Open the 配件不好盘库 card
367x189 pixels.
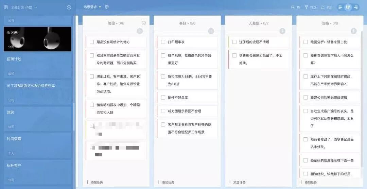point(187,97)
